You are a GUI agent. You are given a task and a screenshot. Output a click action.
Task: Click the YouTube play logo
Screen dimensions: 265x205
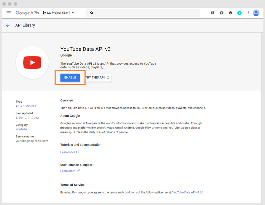pyautogui.click(x=32, y=63)
